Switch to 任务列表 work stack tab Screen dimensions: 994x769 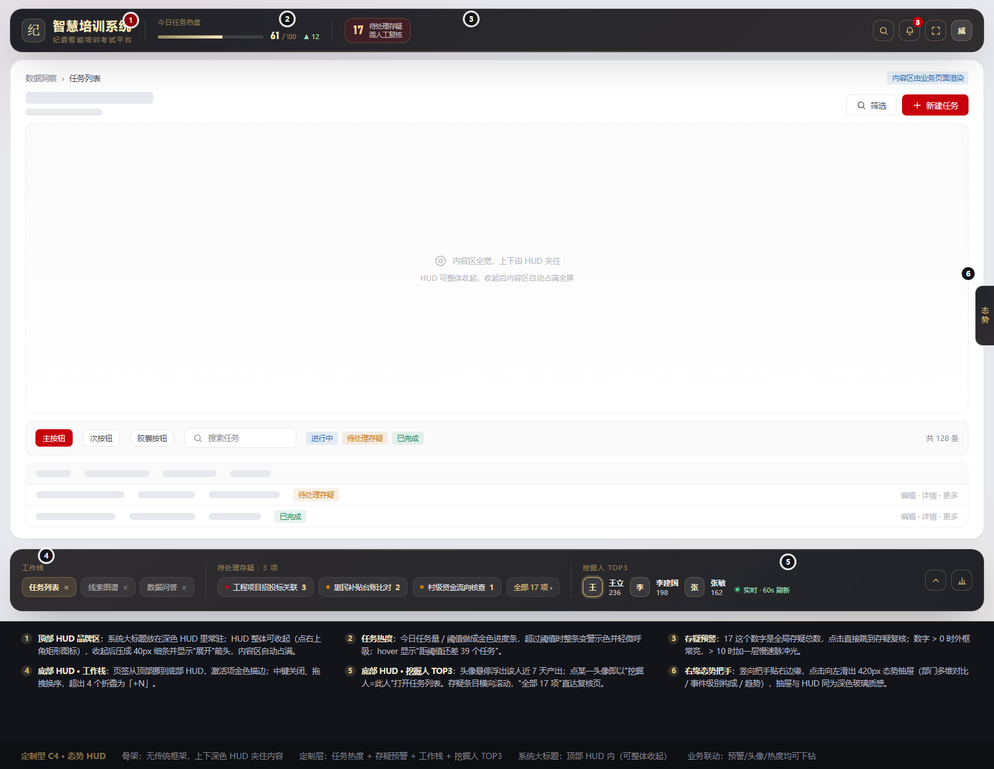point(43,587)
